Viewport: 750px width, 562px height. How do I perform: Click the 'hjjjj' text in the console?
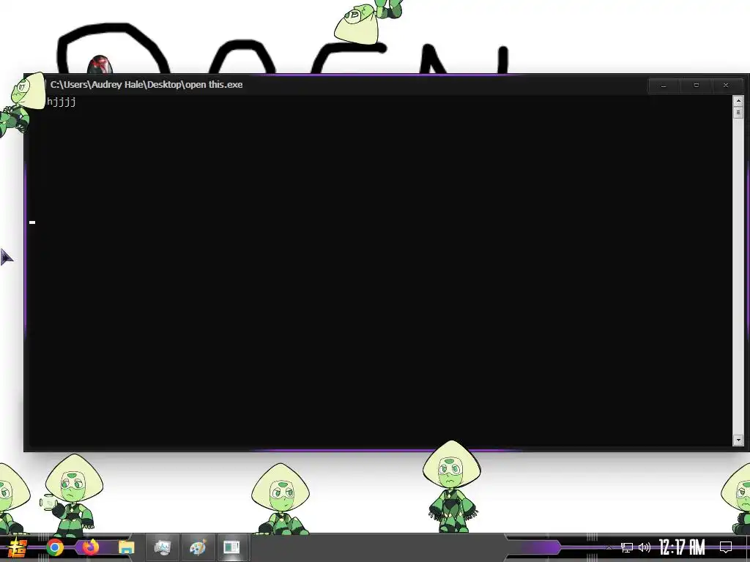(x=62, y=102)
